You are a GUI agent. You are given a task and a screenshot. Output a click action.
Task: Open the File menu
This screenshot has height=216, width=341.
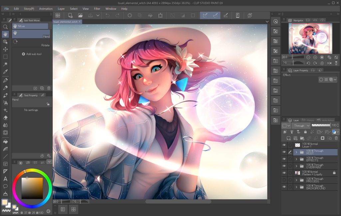[7, 9]
